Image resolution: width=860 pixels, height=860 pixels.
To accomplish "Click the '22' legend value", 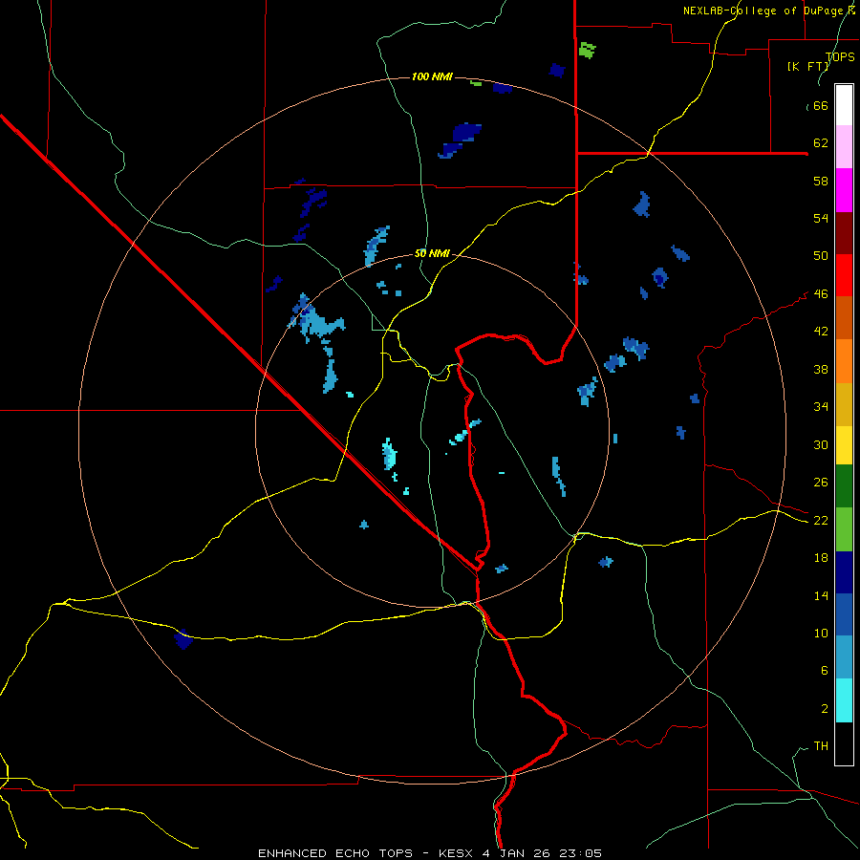I will click(x=821, y=521).
